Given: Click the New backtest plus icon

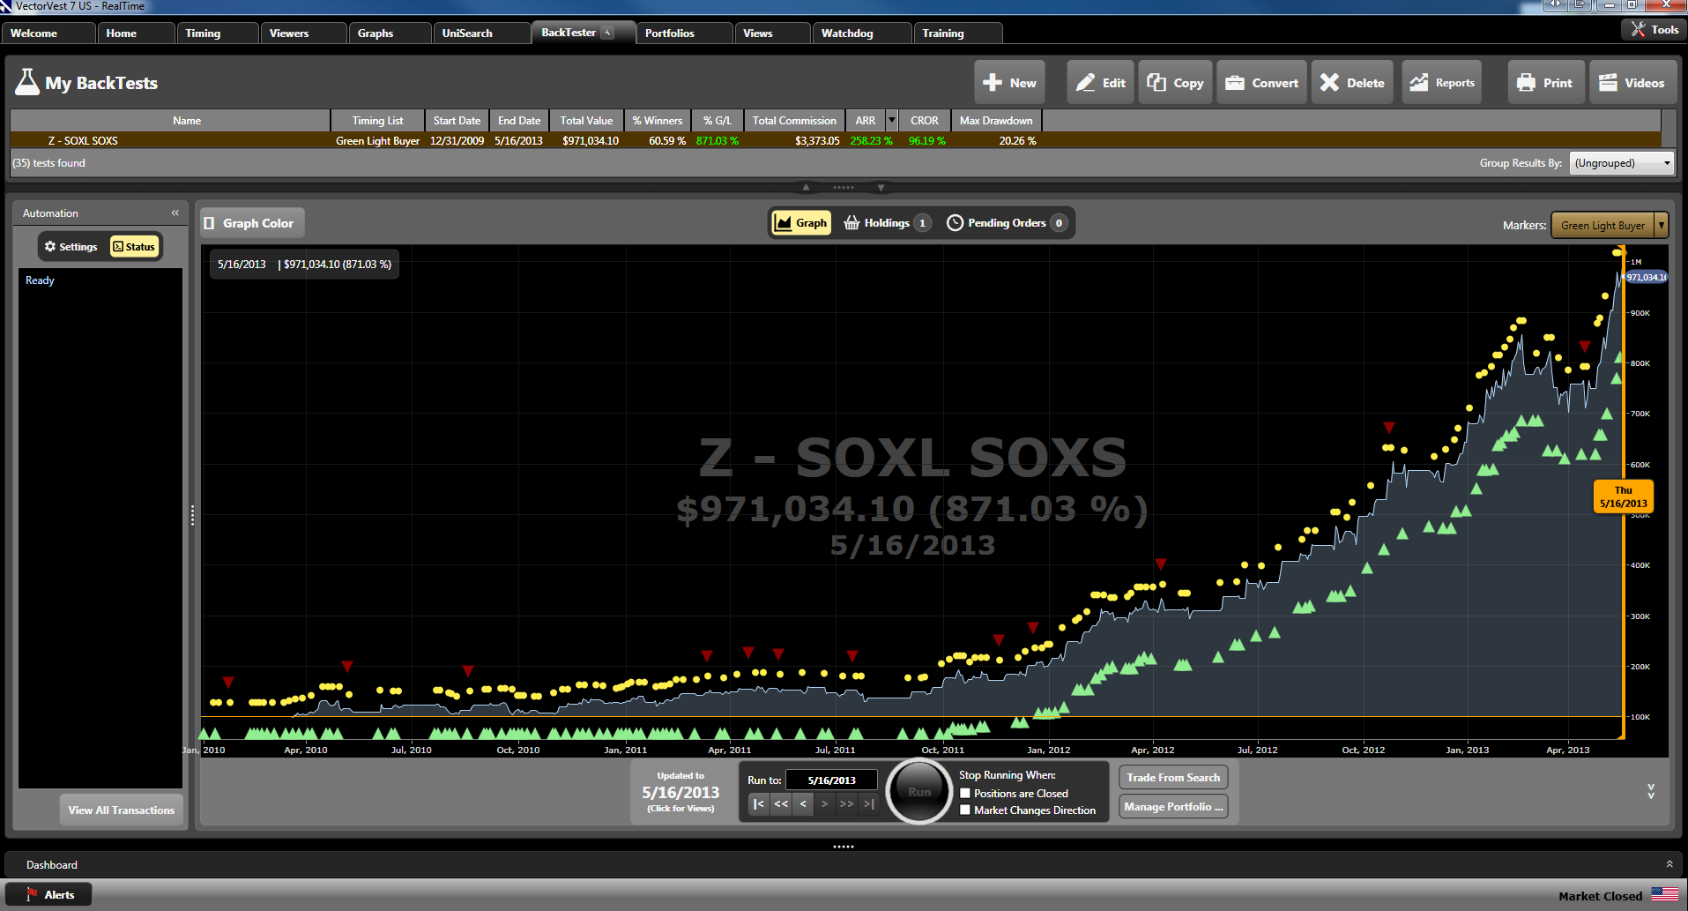Looking at the screenshot, I should pos(993,82).
